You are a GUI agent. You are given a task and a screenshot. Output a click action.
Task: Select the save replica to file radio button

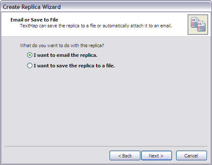[30, 66]
